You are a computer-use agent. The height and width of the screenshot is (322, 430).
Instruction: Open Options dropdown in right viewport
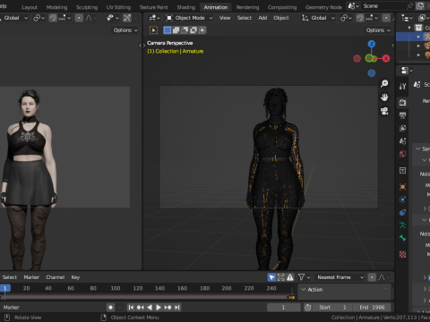(x=378, y=30)
